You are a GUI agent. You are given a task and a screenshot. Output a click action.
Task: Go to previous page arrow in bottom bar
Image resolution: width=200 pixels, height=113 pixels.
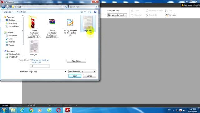(50, 105)
